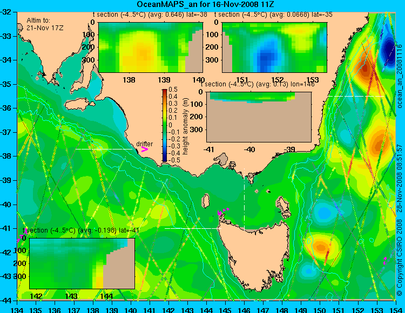Click Flinders Island northeast of Tasmania
The width and height of the screenshot is (405, 313).
[x=283, y=207]
